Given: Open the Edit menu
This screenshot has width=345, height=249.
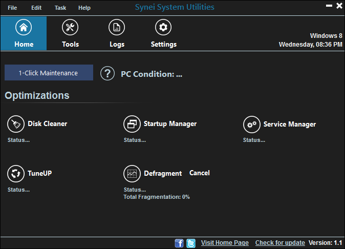Looking at the screenshot, I should pyautogui.click(x=36, y=8).
